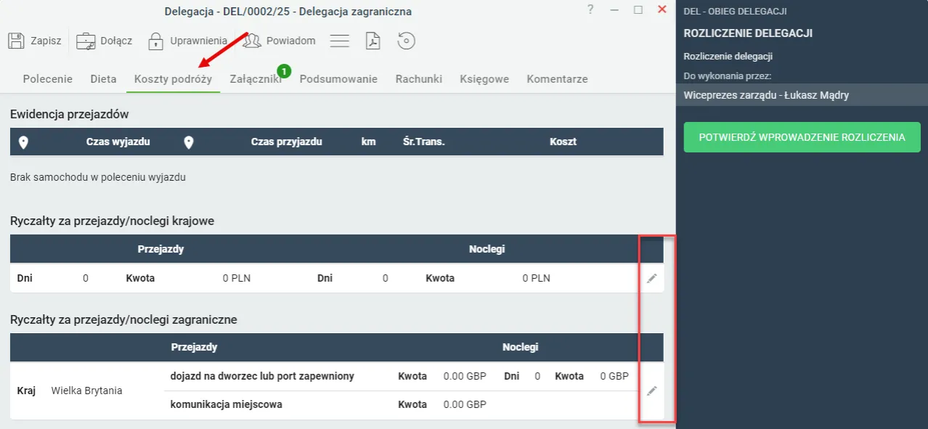The image size is (928, 429).
Task: Export the delegation using the PDF icon
Action: 373,41
